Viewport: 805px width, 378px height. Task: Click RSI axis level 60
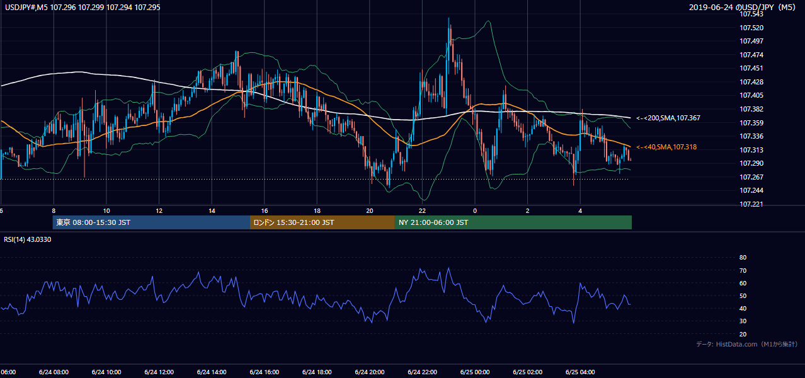743,283
